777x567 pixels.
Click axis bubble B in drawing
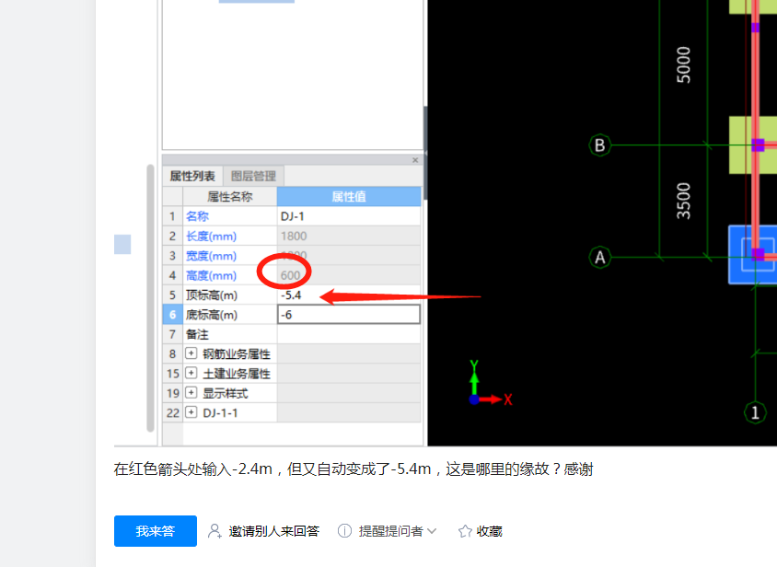599,145
